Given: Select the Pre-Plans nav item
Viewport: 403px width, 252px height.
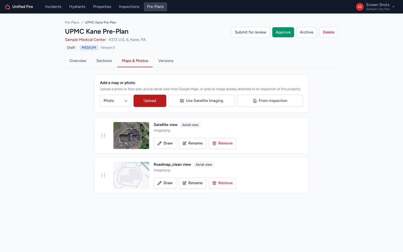Looking at the screenshot, I should 155,7.
